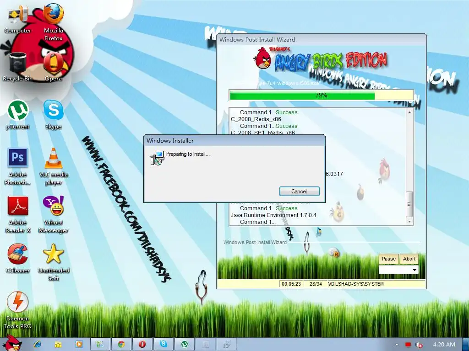
Task: Open Adobe Photoshop desktop shortcut
Action: 18,166
